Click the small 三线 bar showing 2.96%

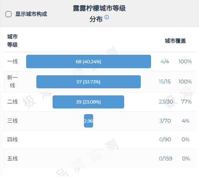89,121
